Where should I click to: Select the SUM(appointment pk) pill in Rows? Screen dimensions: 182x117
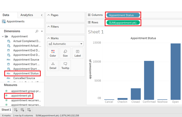[x=123, y=23]
